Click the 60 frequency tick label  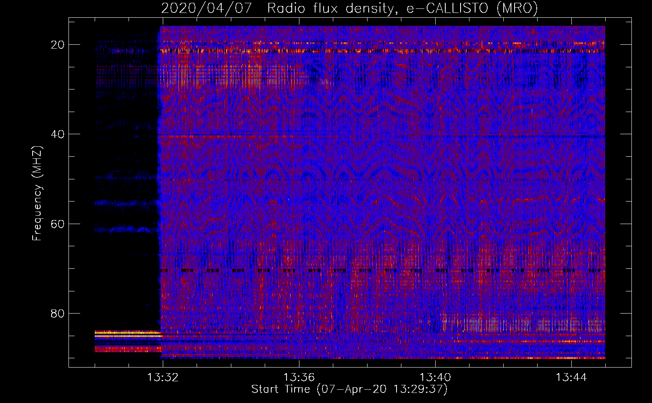point(58,224)
